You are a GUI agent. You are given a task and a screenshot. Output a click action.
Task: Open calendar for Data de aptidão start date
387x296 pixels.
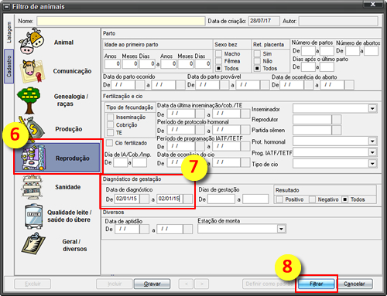pyautogui.click(x=144, y=229)
